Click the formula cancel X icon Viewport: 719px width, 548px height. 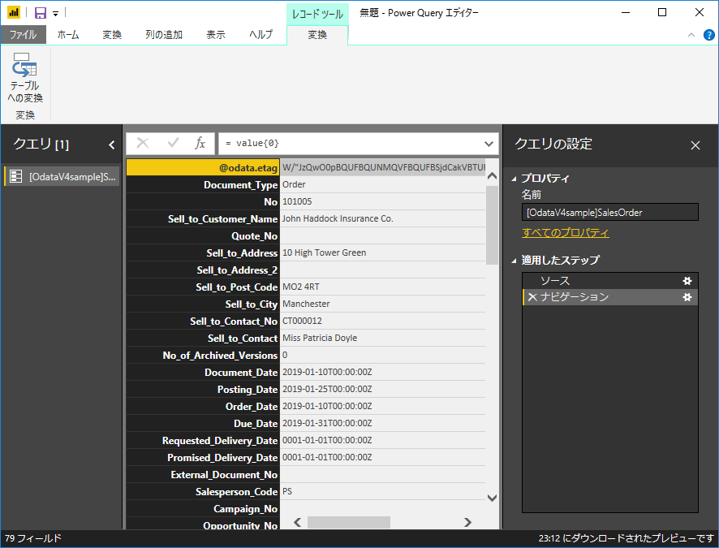click(x=143, y=143)
